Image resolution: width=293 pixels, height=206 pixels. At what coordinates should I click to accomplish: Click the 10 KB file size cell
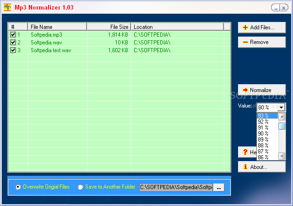coord(121,43)
